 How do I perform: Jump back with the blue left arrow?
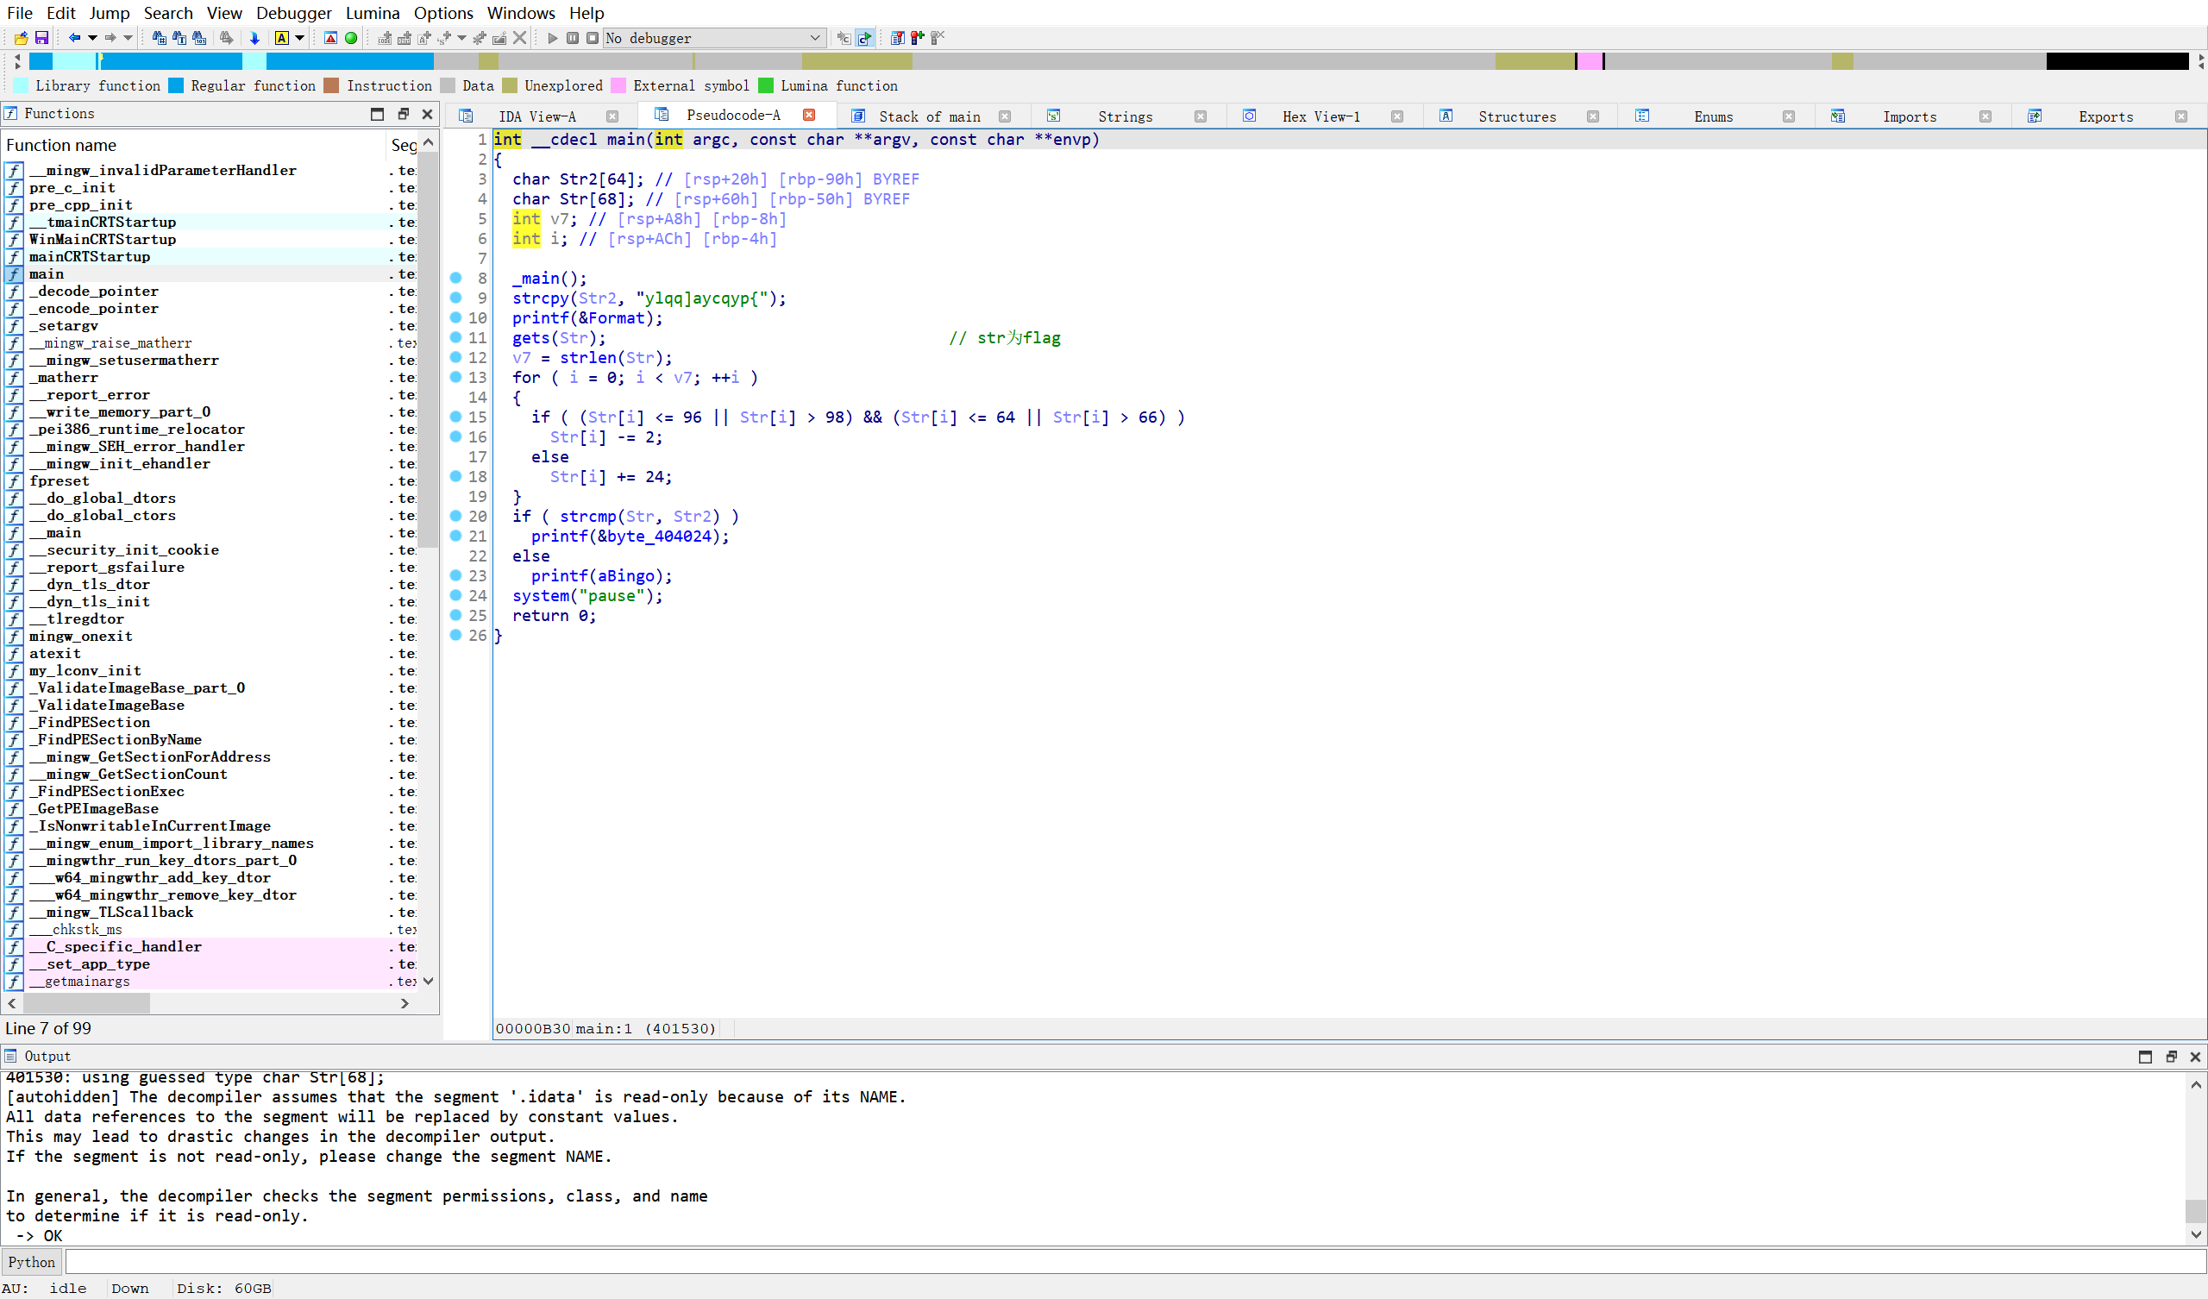[74, 38]
